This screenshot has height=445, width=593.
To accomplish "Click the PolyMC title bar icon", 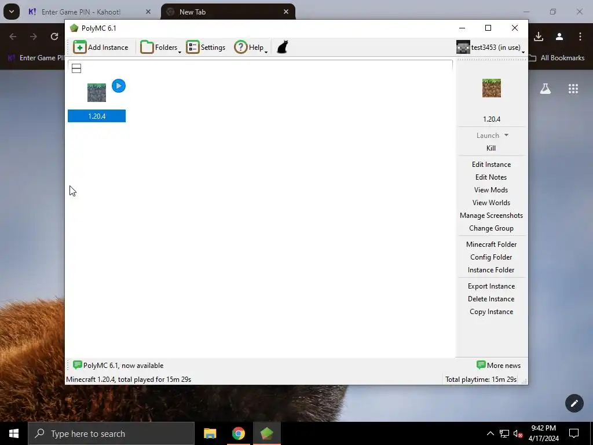I will [74, 28].
